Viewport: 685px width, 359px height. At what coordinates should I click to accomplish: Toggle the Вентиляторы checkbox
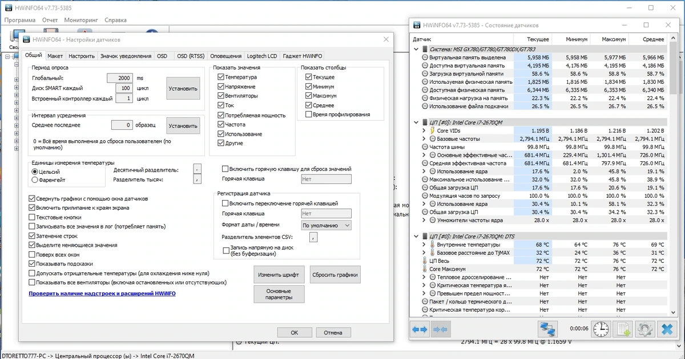221,96
